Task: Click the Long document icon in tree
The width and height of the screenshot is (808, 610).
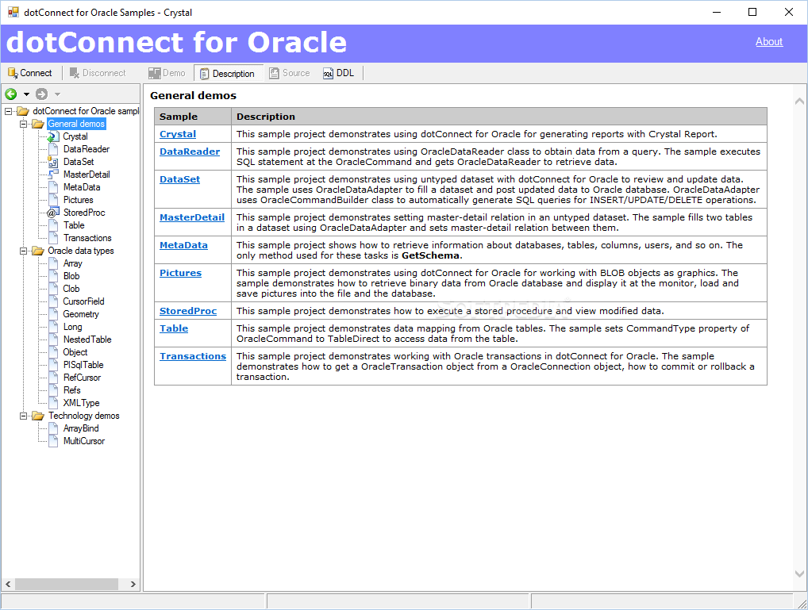Action: (x=53, y=327)
